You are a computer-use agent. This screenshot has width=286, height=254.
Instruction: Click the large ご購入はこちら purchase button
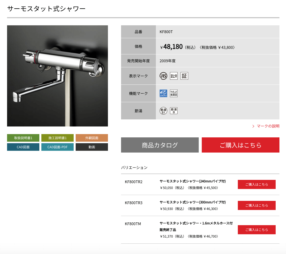(241, 145)
